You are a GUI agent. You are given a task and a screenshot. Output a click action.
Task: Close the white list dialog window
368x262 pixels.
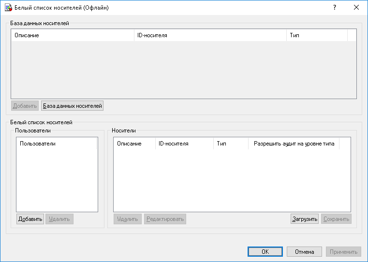(x=356, y=8)
